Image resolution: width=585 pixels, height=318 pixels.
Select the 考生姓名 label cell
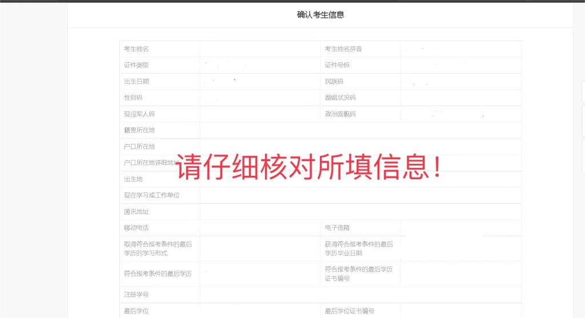137,49
